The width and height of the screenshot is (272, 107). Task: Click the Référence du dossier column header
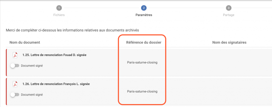click(144, 42)
